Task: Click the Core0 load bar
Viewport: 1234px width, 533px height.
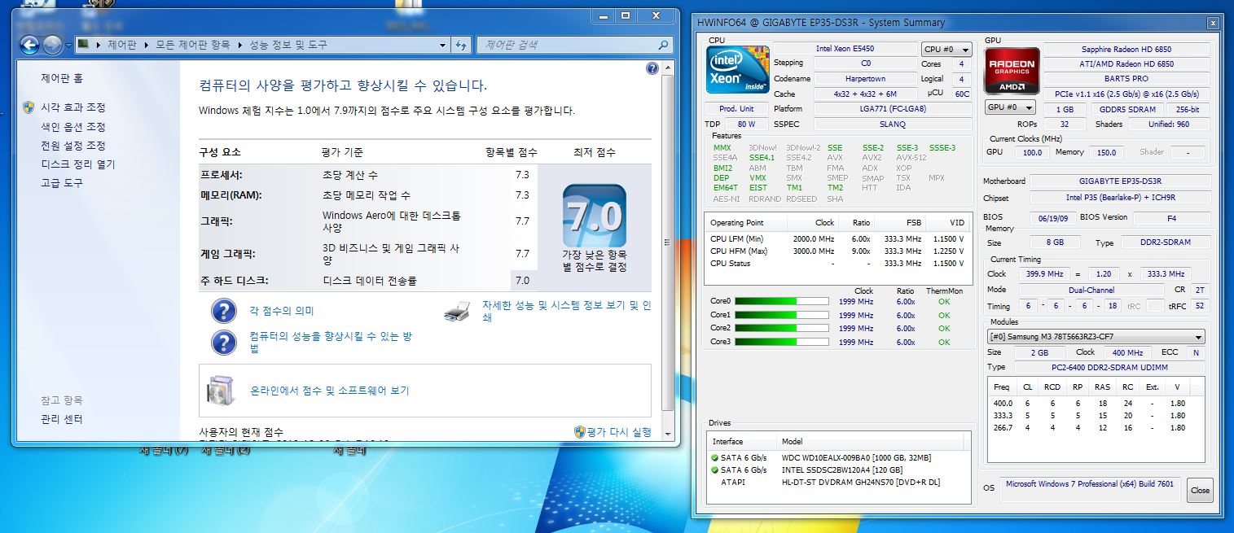Action: pyautogui.click(x=781, y=301)
